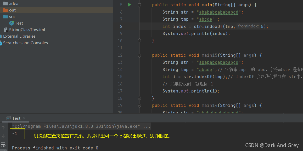Click the .idea folder icon
This screenshot has height=151, width=303.
[x=5, y=3]
